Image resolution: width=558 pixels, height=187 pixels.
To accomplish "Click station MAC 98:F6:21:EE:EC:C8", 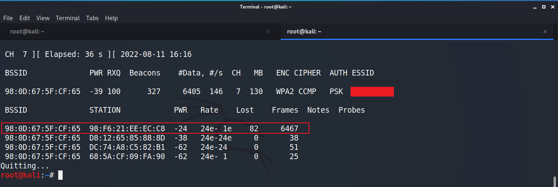I will pyautogui.click(x=127, y=129).
